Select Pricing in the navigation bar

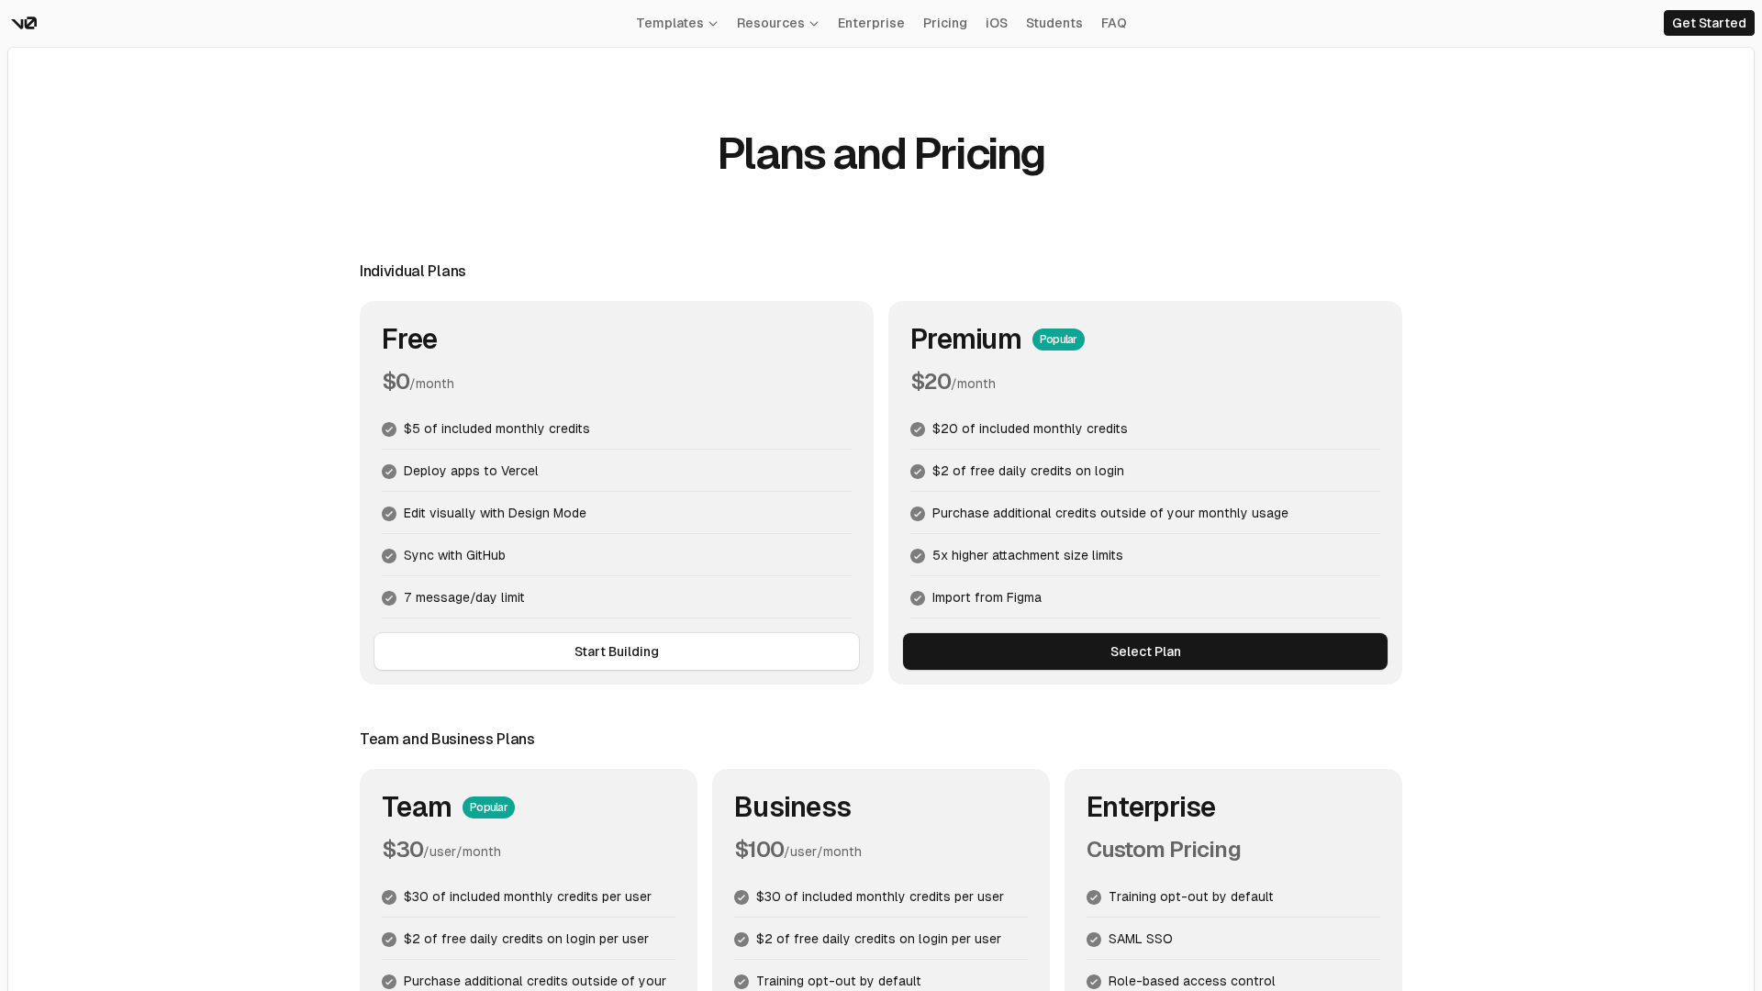pyautogui.click(x=944, y=23)
